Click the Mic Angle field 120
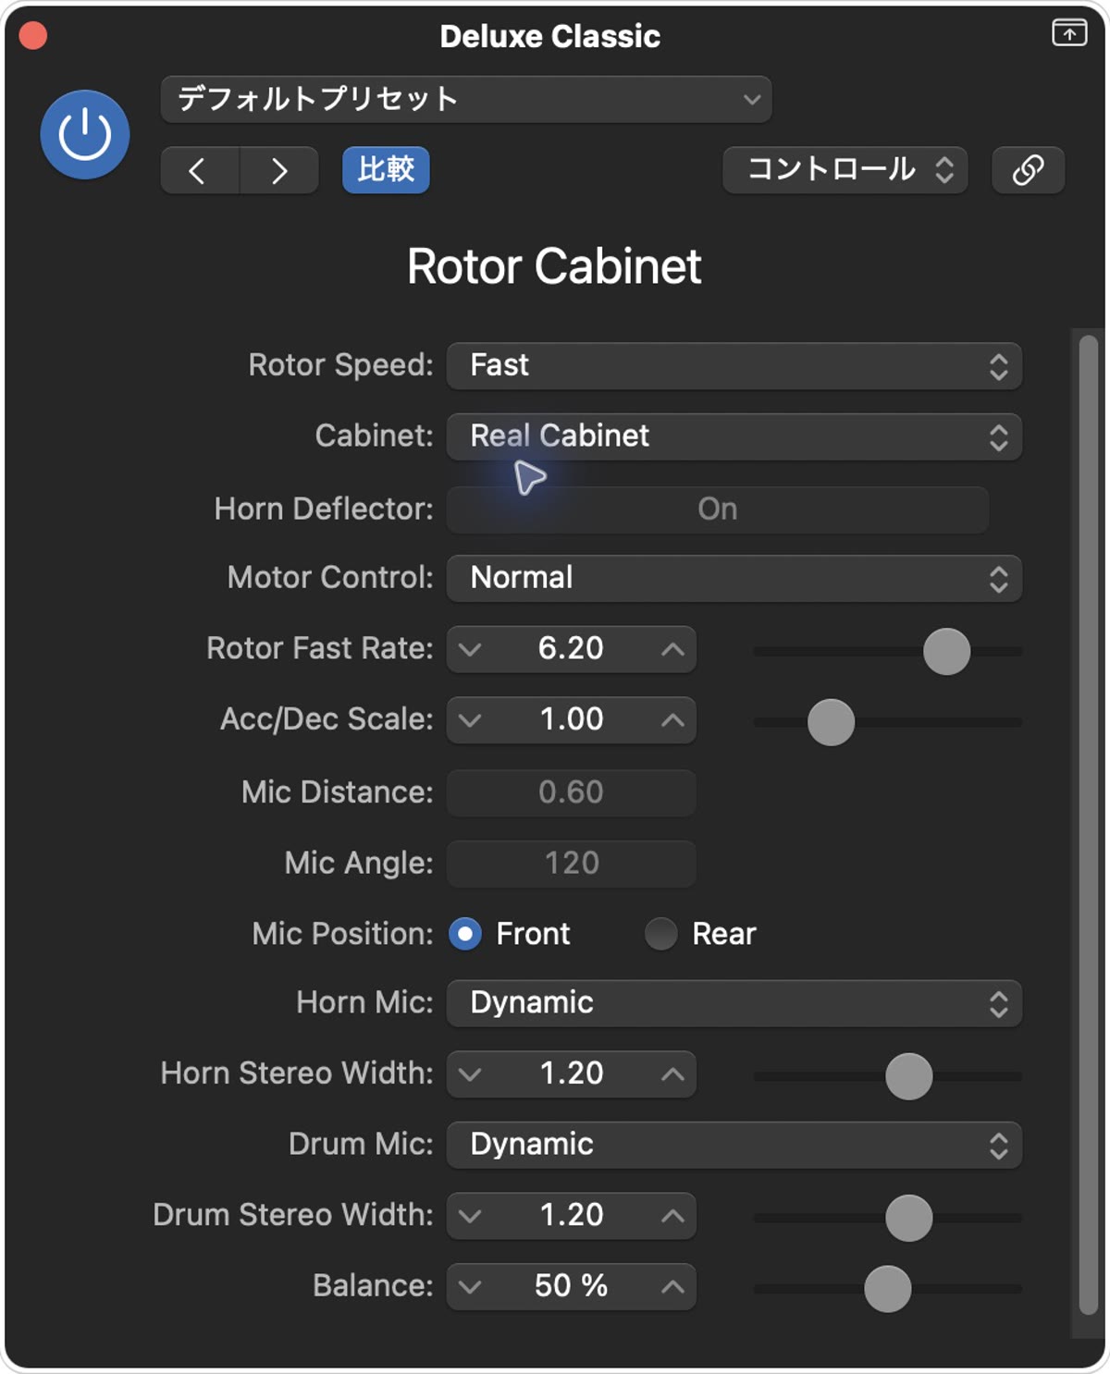 572,864
